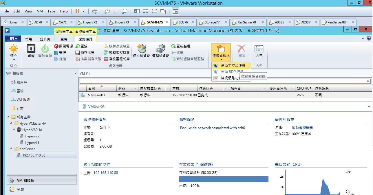
Task: Click the 重新整理 refresh ribbon button
Action: 181,46
